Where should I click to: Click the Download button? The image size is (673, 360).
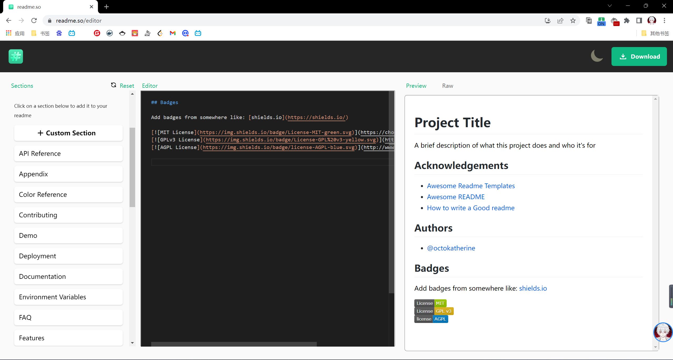[639, 56]
